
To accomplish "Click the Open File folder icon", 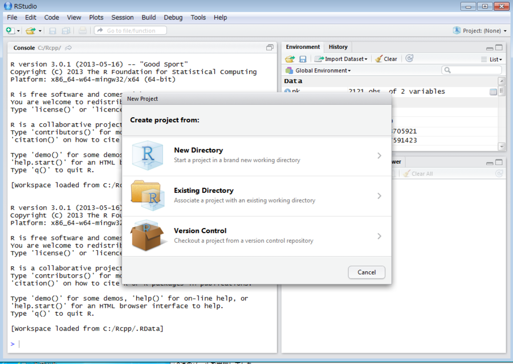I will 31,31.
